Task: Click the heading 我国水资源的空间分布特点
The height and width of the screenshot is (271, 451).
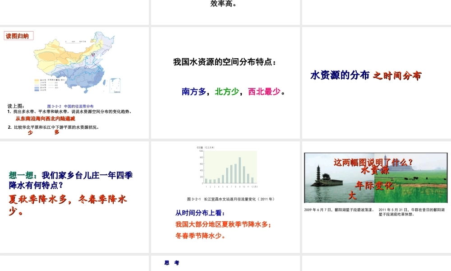Action: (x=225, y=62)
